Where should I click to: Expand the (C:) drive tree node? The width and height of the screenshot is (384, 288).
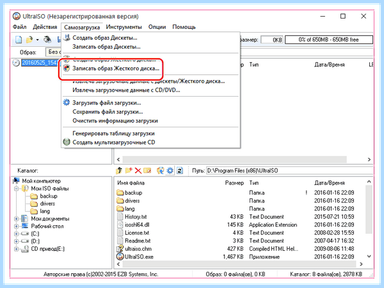click(17, 234)
